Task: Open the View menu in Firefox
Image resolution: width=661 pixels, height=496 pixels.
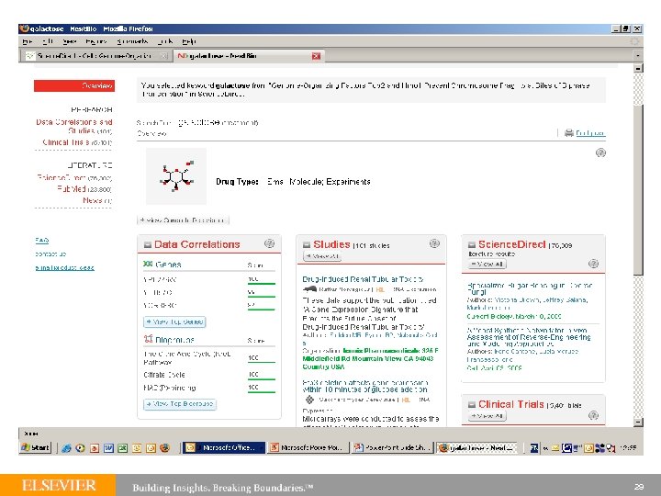Action: pyautogui.click(x=69, y=41)
